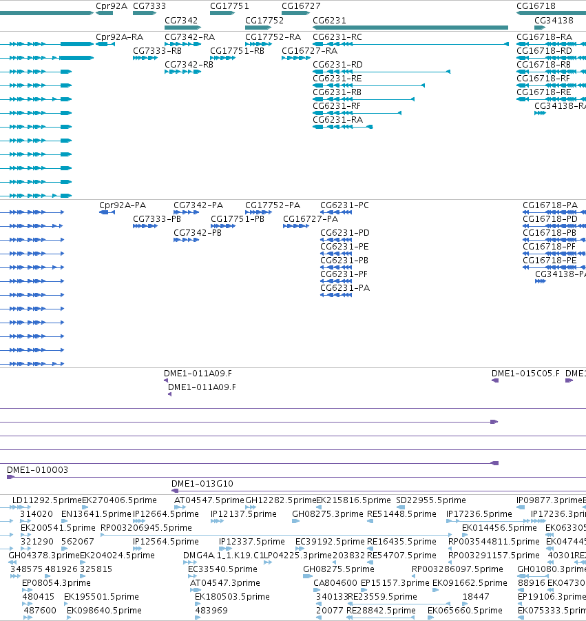Click protein CG17751-PB
The image size is (586, 621).
click(238, 219)
